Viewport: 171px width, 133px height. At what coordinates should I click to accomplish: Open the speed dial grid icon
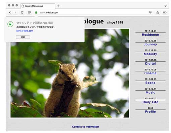[29, 12]
